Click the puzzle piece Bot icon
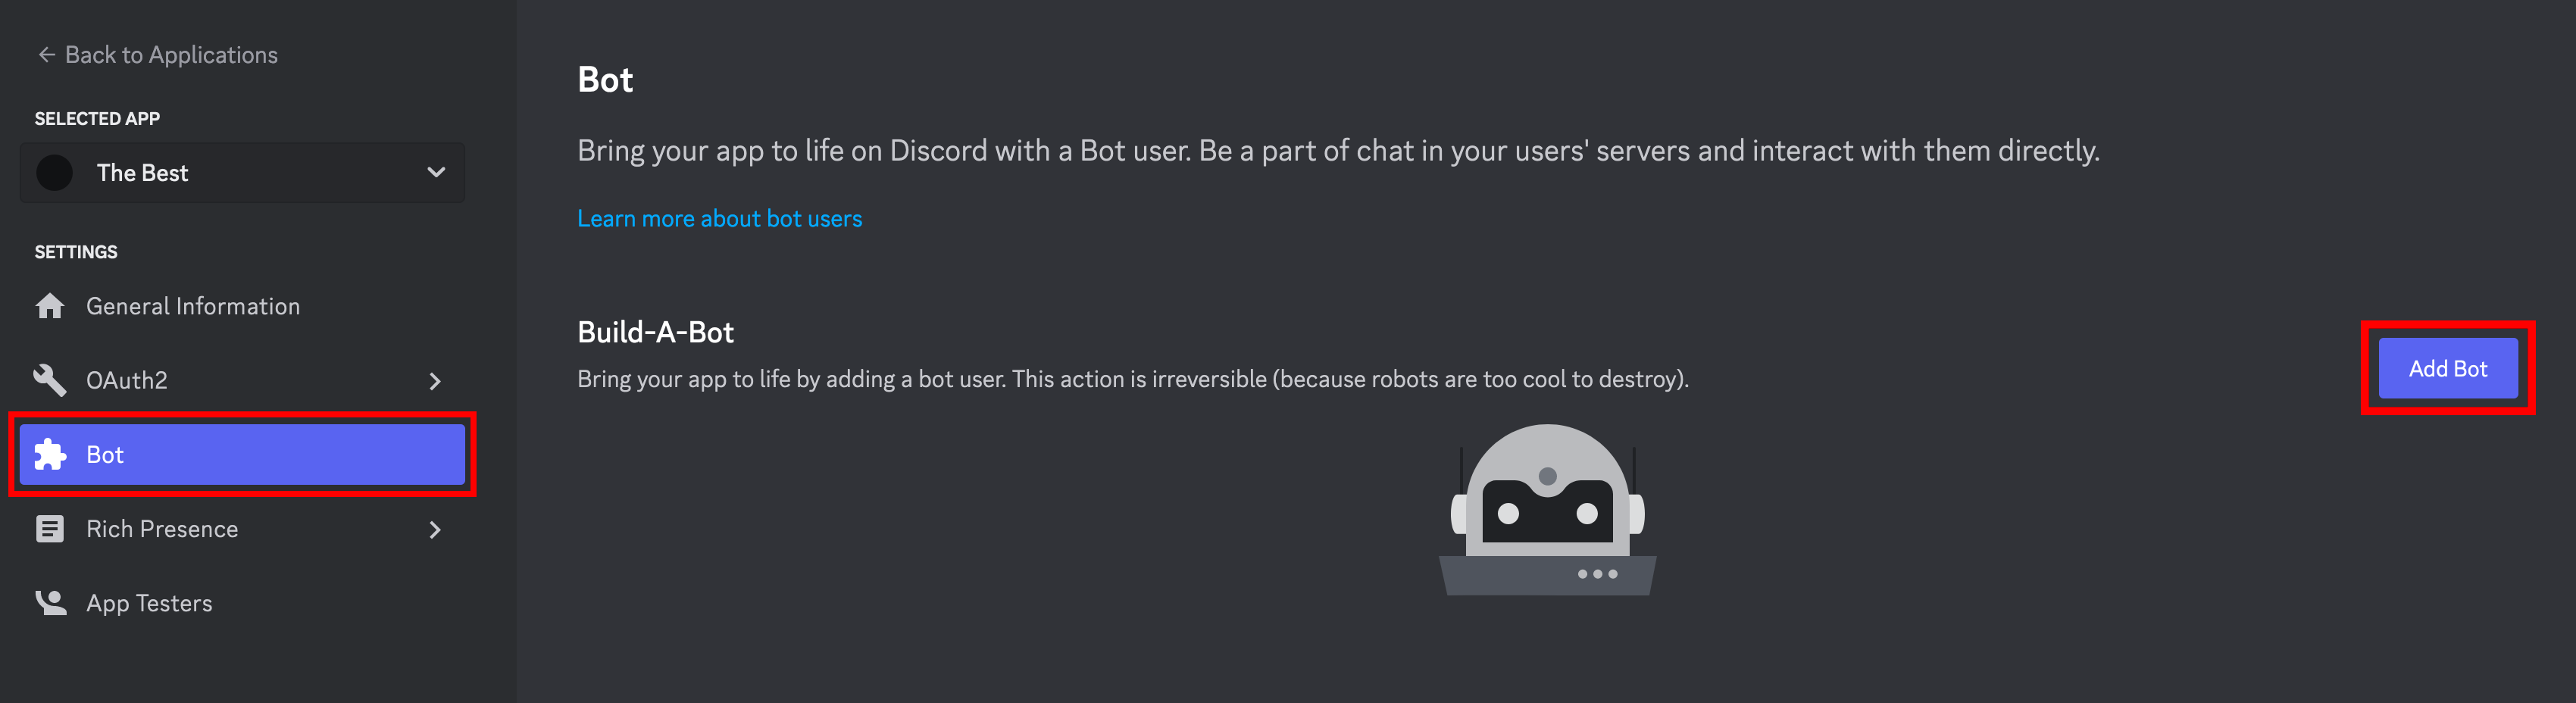Image resolution: width=2576 pixels, height=703 pixels. [x=50, y=455]
